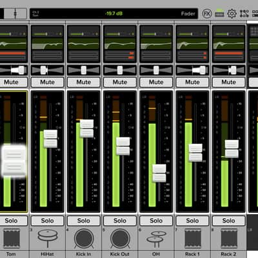The width and height of the screenshot is (258, 258).
Task: Click the "HiHat" channel name label
Action: click(47, 254)
